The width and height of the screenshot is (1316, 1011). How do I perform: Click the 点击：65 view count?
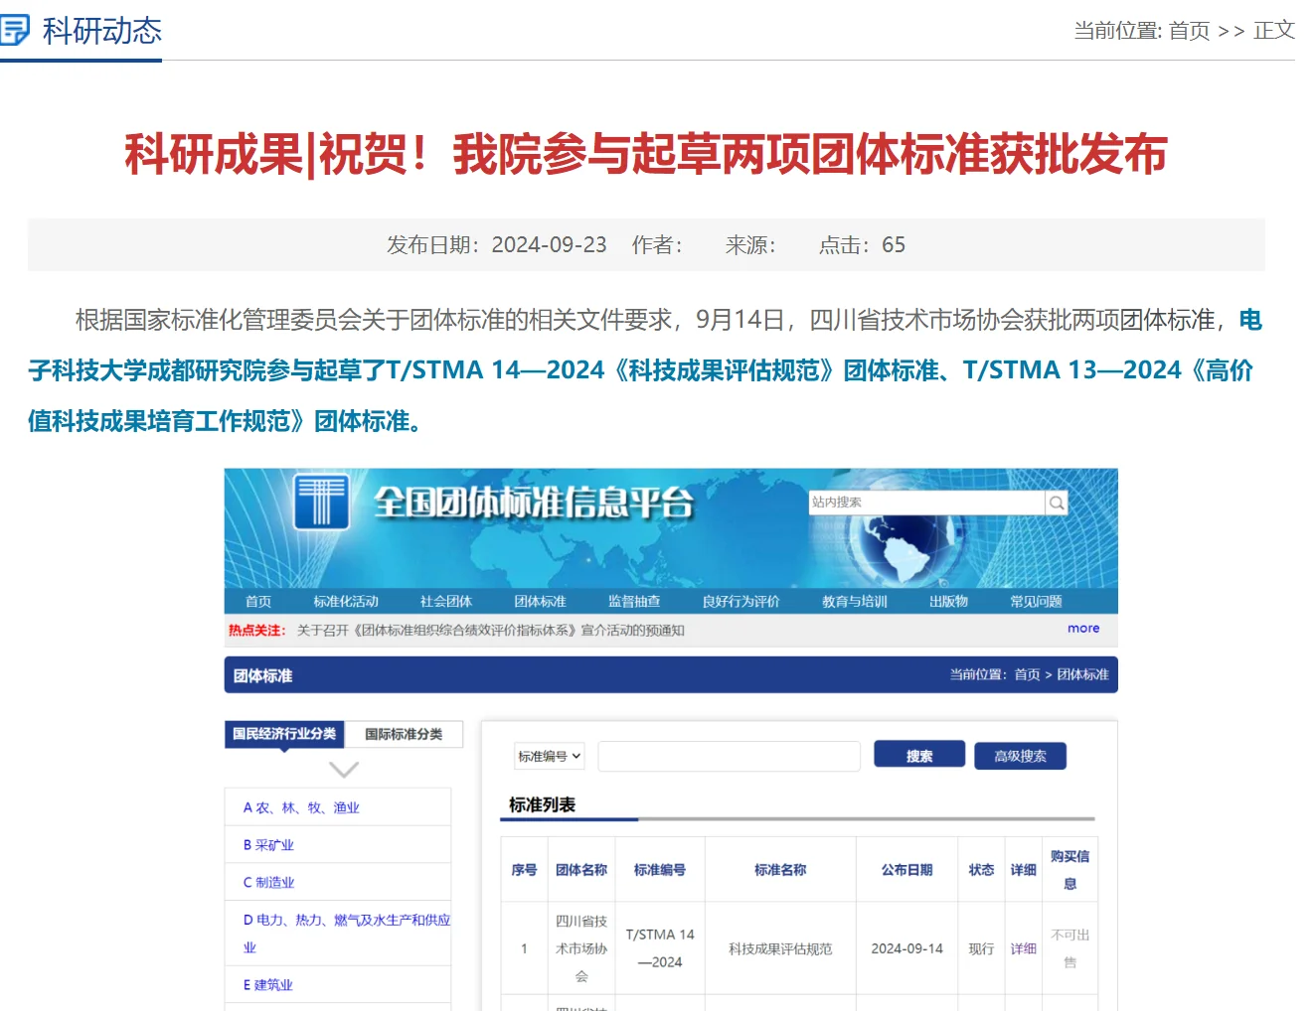[862, 245]
